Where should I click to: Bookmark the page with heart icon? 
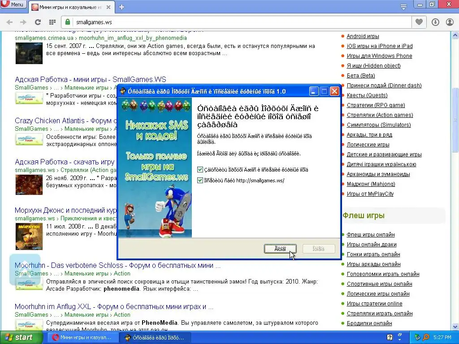pyautogui.click(x=419, y=22)
